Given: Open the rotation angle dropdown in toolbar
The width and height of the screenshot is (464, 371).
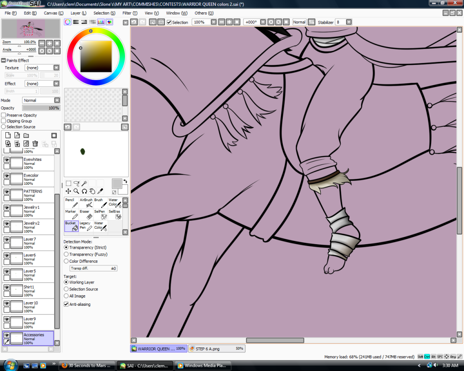Looking at the screenshot, I should tap(263, 22).
